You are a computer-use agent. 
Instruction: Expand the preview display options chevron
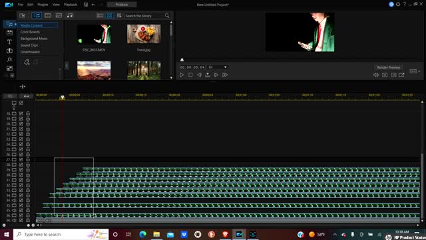click(x=419, y=71)
